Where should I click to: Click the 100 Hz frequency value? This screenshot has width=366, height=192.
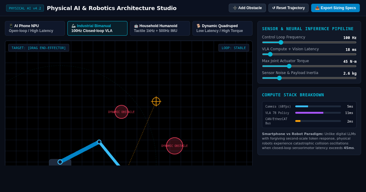[x=350, y=38]
